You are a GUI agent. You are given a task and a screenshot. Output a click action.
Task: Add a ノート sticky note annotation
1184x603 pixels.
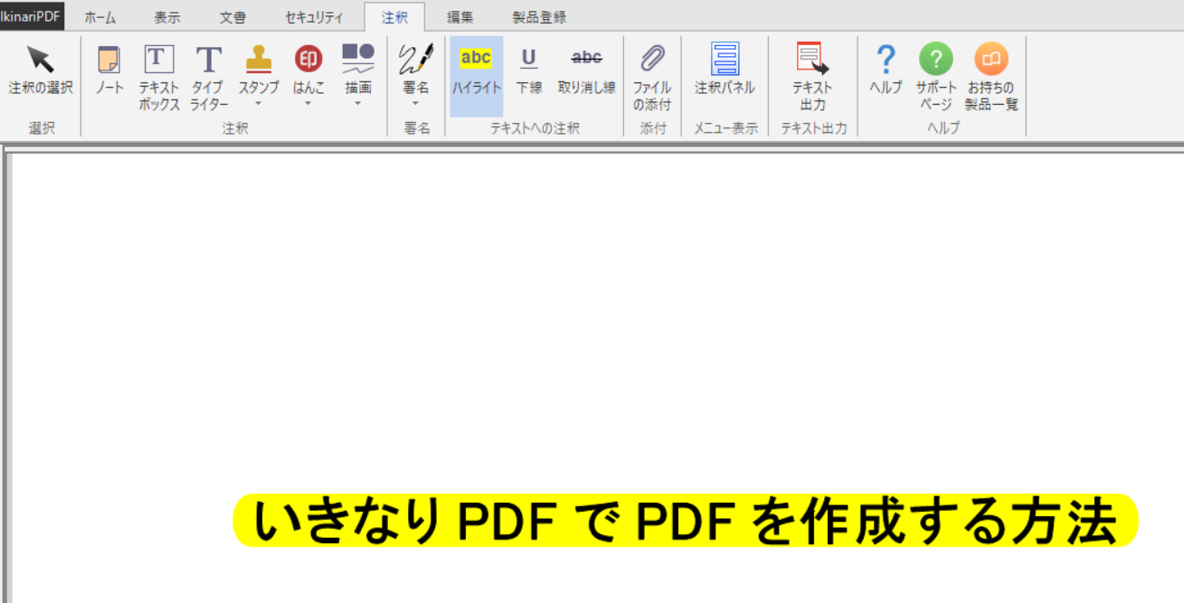(109, 71)
